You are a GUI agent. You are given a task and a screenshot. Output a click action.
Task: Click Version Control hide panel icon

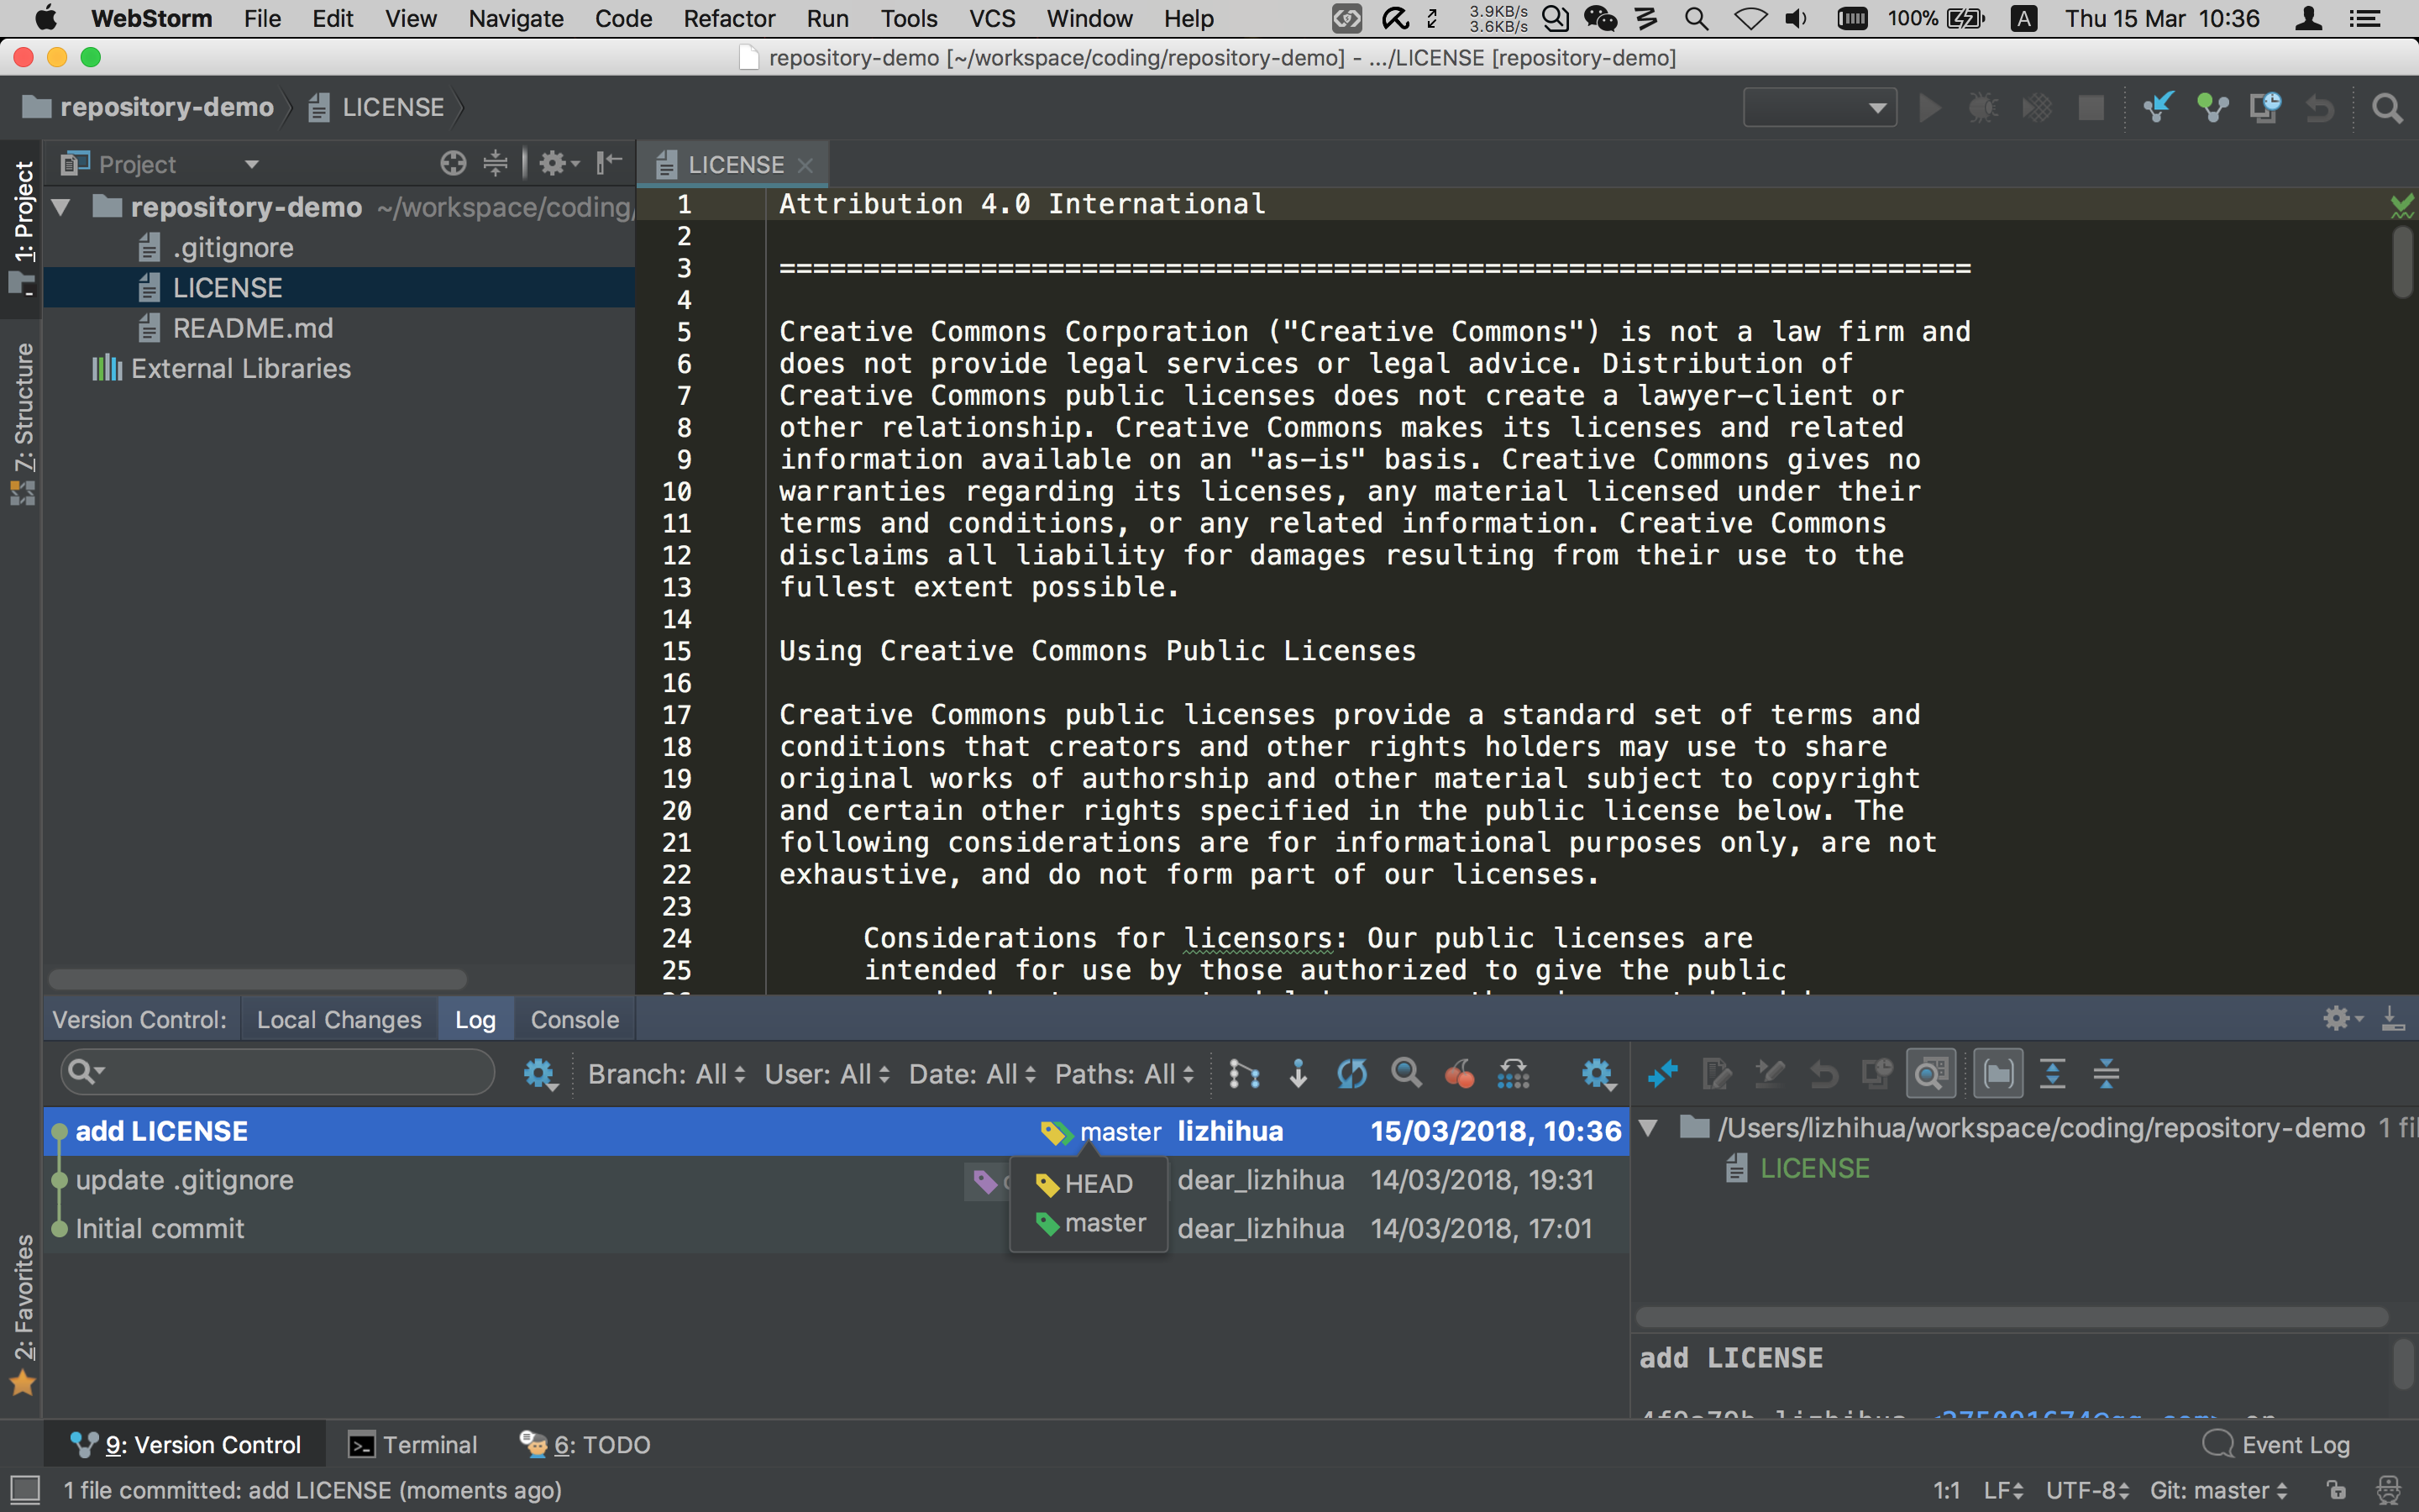coord(2393,1019)
